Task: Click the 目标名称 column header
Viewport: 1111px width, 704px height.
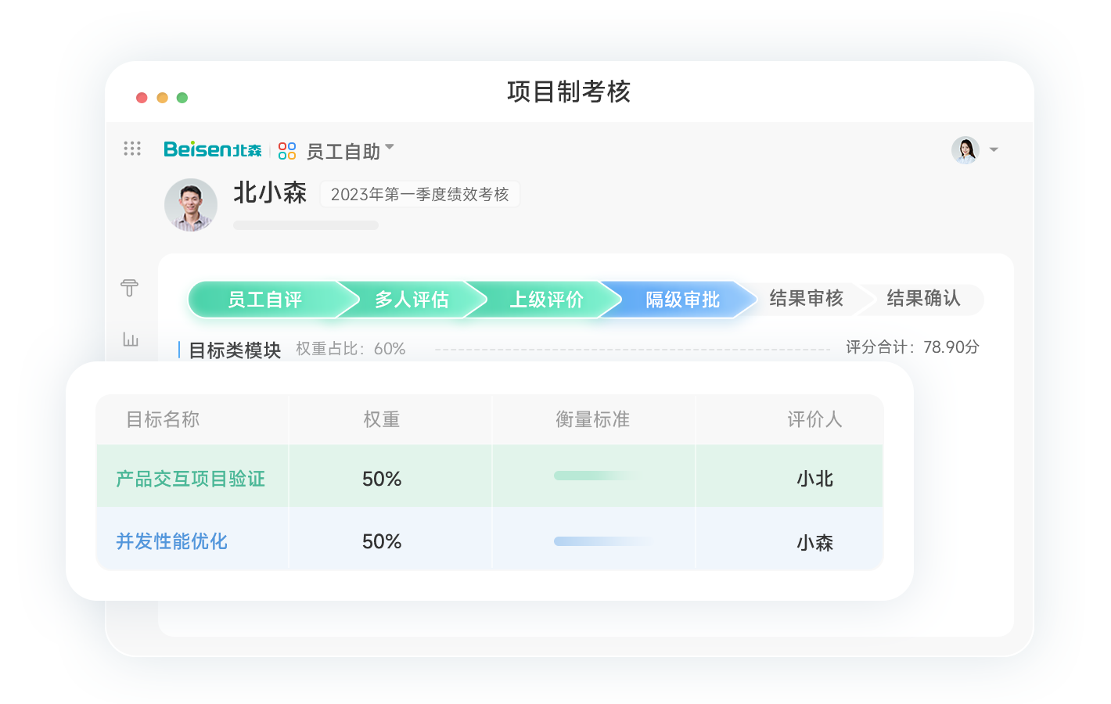Action: [x=163, y=419]
